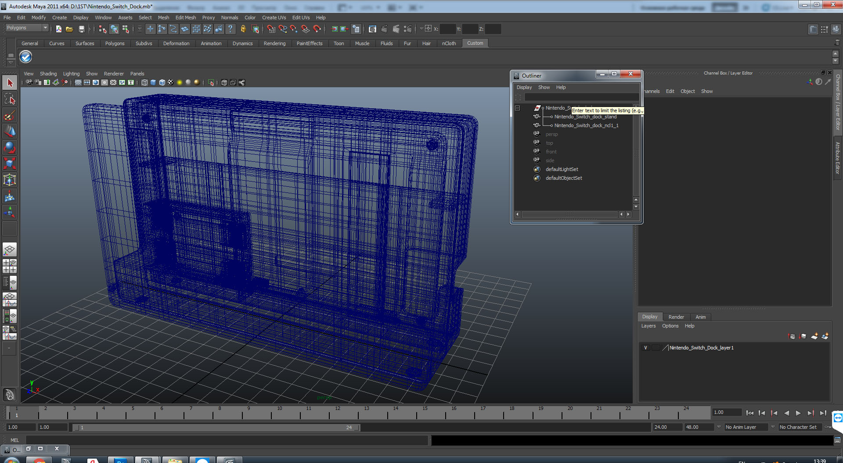The width and height of the screenshot is (843, 463).
Task: Switch to the Rendering shelf tab
Action: pos(274,43)
